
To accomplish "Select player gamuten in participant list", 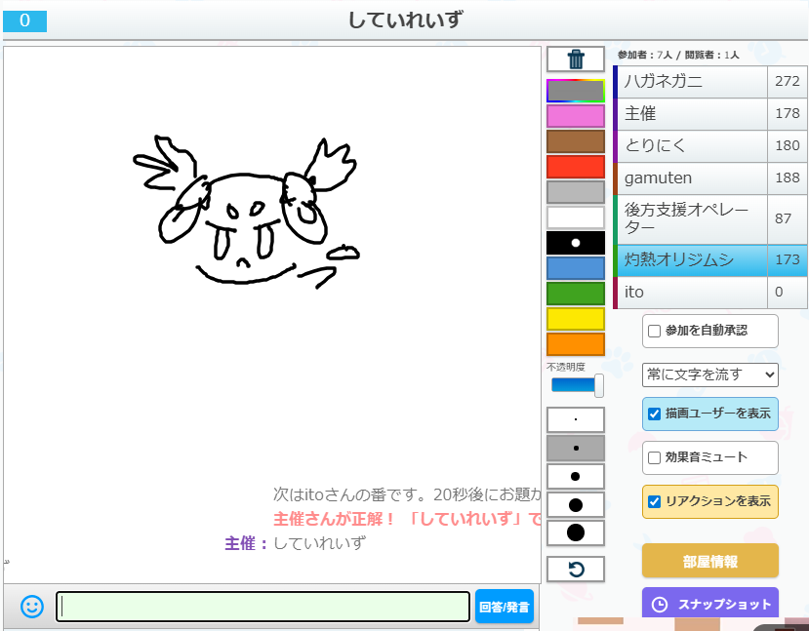I will coord(690,178).
